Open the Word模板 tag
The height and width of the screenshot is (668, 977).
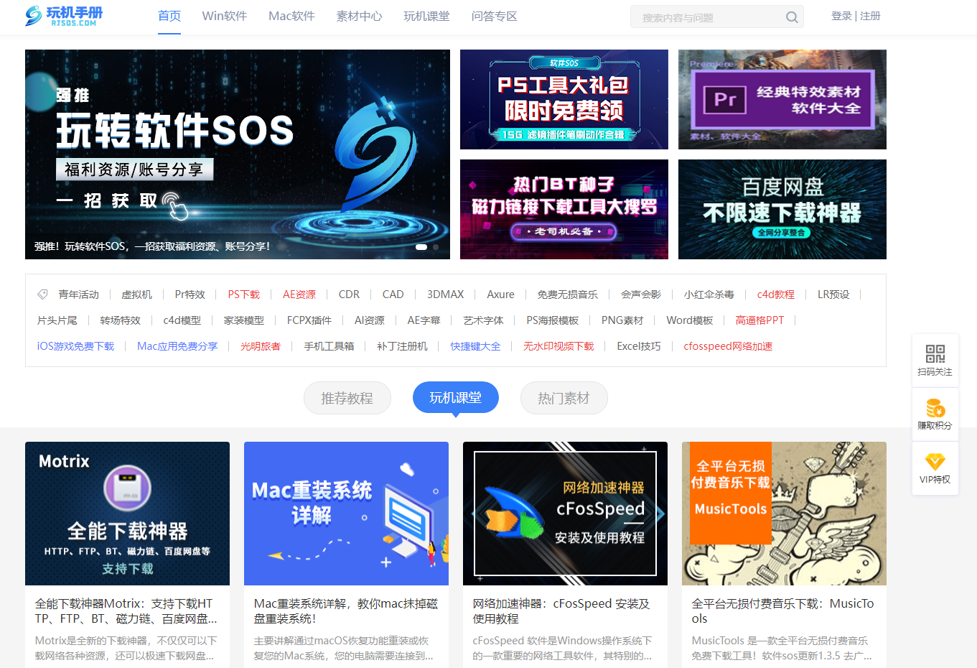click(690, 320)
